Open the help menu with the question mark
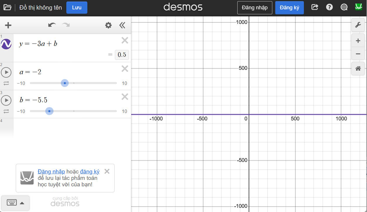The width and height of the screenshot is (367, 212). coord(329,7)
